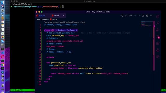This screenshot has width=166, height=93.
Task: Click line number 3 in the gutter
Action: pyautogui.click(x=40, y=30)
